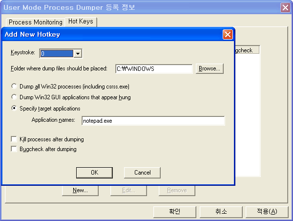Select the Hot Keys tab
293x221 pixels.
pos(81,22)
